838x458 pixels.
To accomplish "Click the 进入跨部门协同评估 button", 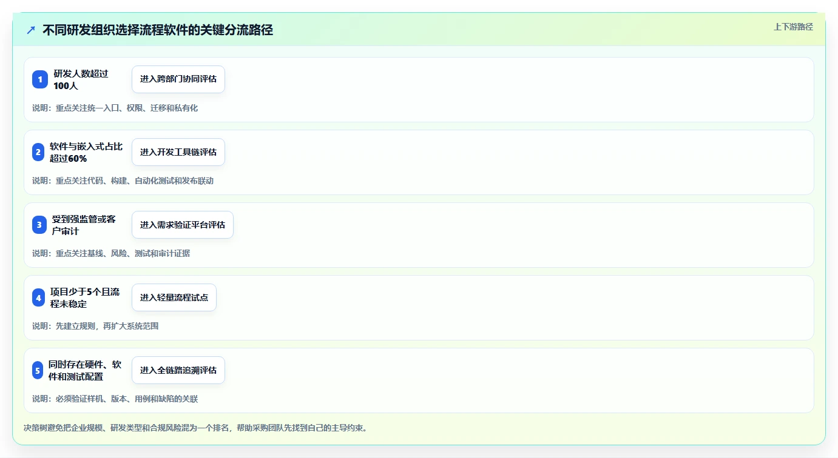I will [178, 79].
